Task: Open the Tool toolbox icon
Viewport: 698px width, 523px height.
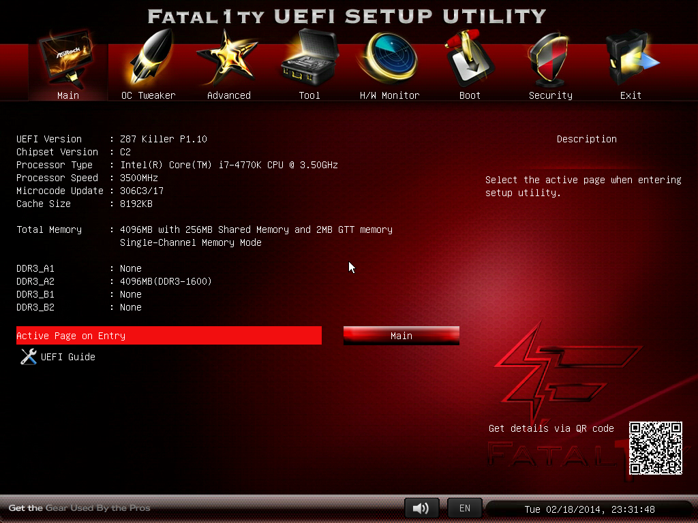Action: click(309, 63)
